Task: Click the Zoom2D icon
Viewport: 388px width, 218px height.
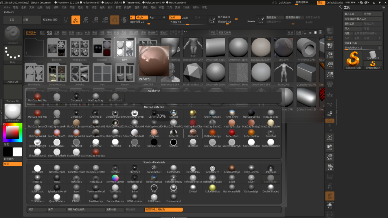Action: pos(330,55)
